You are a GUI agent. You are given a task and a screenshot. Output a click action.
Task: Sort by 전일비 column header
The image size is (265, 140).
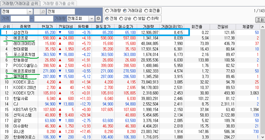223,27
